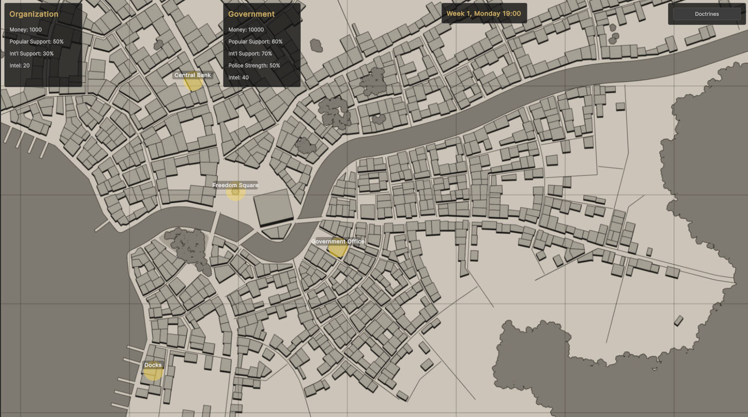This screenshot has width=748, height=417.
Task: Click the Government Office map marker
Action: (x=338, y=248)
